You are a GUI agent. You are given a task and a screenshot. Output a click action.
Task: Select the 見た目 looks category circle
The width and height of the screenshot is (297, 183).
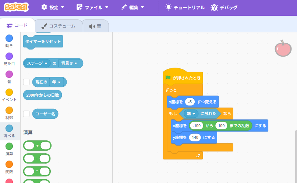(x=9, y=56)
